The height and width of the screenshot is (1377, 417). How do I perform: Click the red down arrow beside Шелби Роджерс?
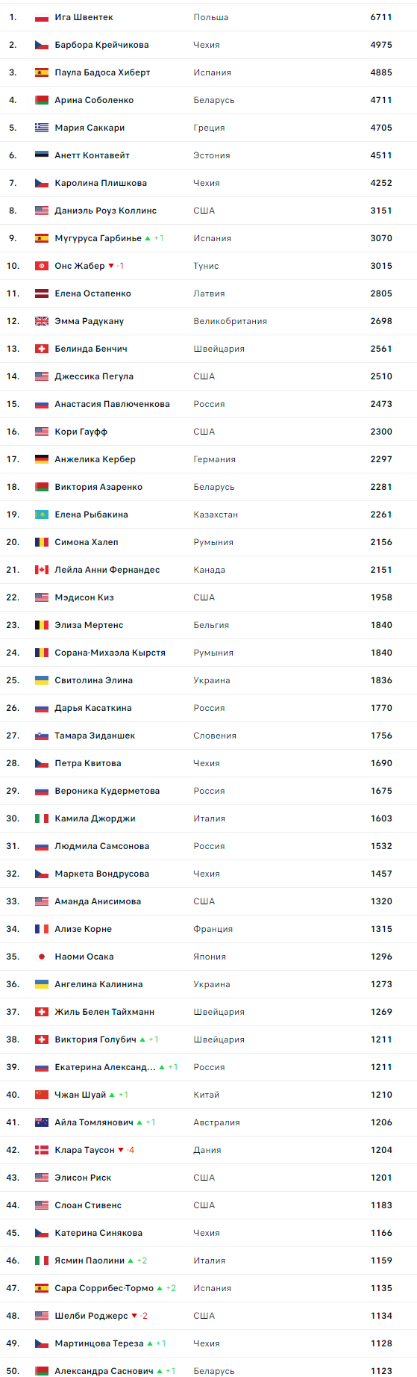pos(134,1316)
